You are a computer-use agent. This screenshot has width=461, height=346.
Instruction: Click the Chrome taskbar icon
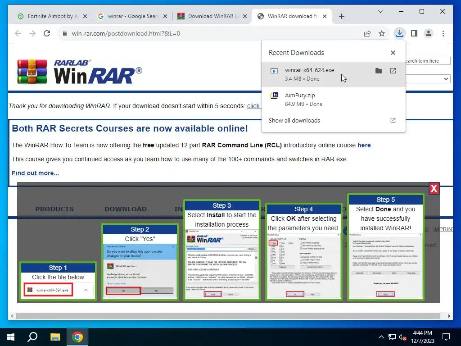click(x=77, y=337)
